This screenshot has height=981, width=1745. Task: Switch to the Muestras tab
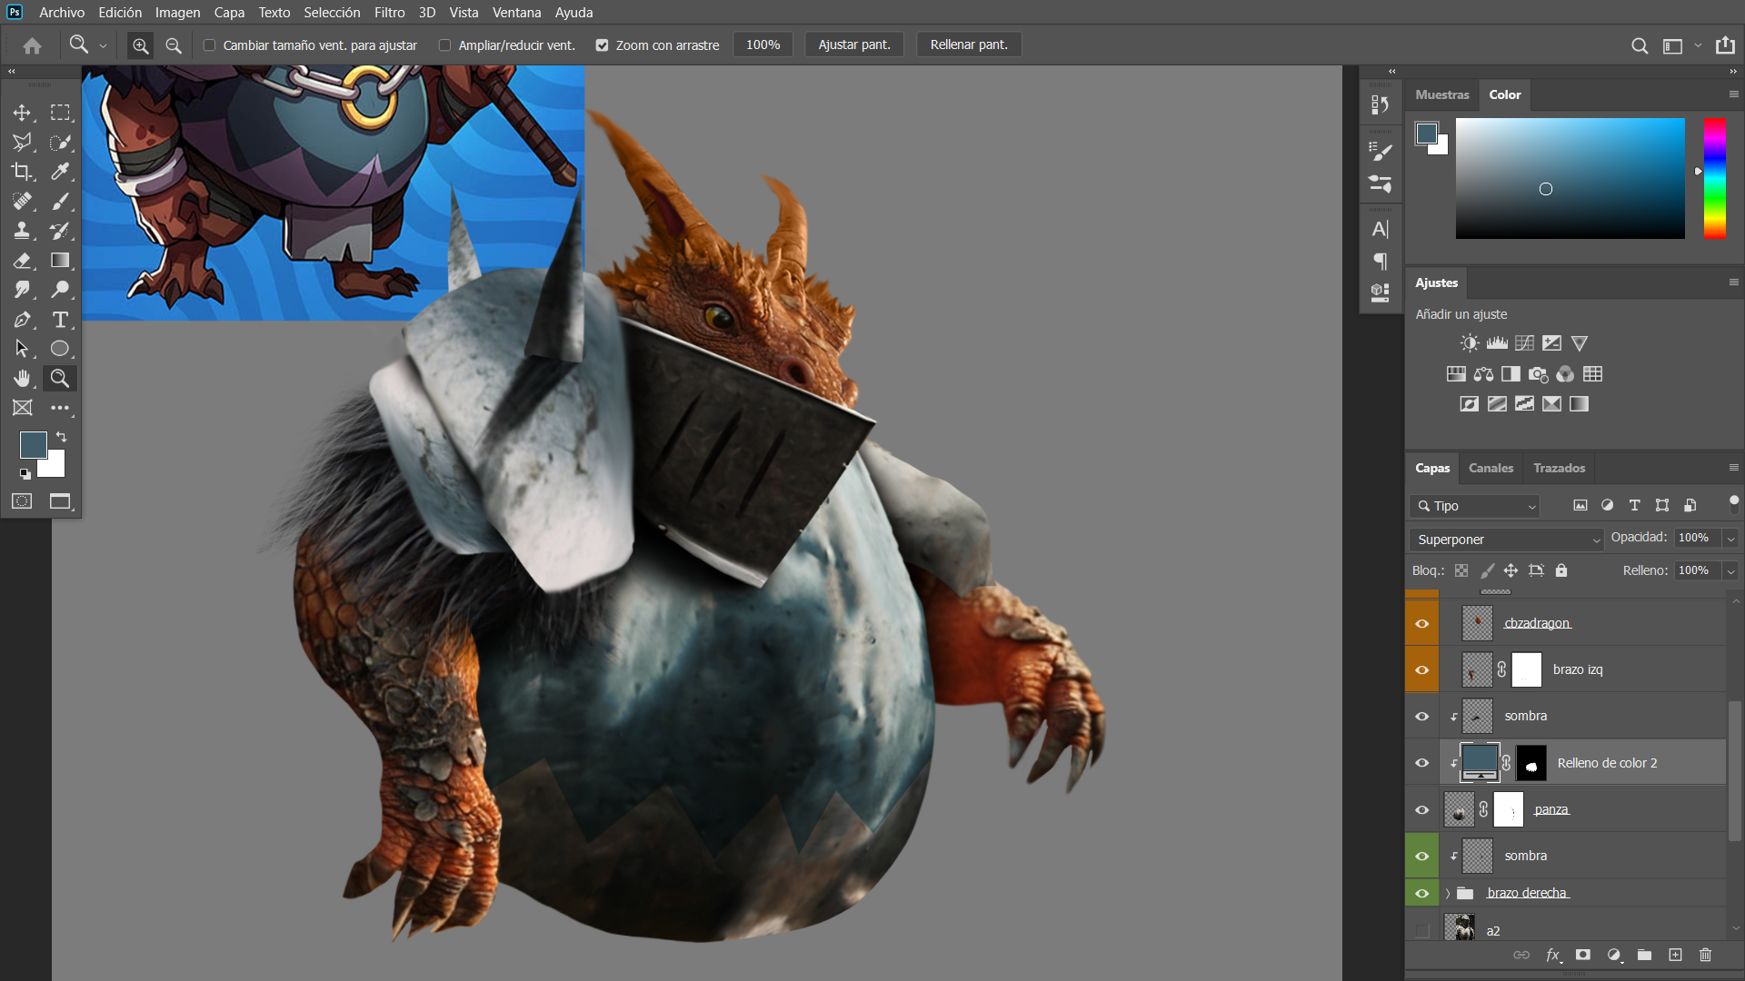click(1441, 94)
